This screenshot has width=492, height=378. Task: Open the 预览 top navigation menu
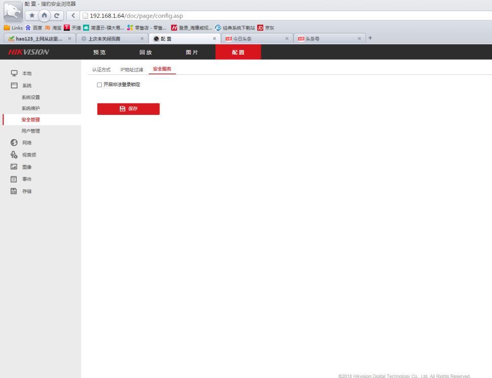point(100,52)
